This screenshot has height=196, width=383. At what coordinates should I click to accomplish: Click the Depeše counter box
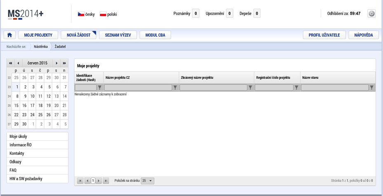point(257,14)
